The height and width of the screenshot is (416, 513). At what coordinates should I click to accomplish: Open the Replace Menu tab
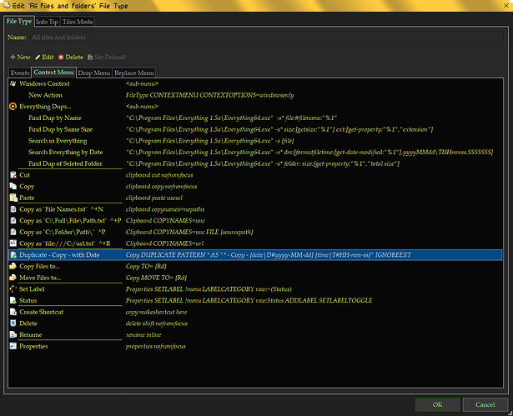point(133,73)
